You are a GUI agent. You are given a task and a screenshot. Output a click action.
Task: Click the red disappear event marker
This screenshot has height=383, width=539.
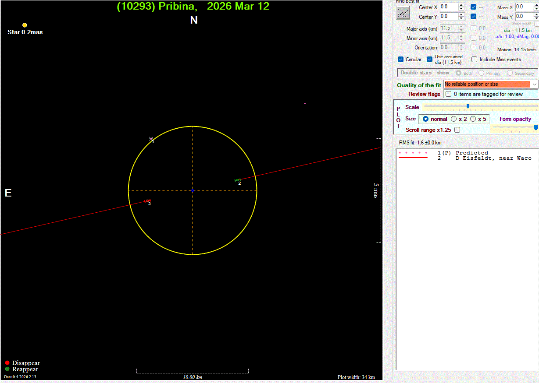[147, 201]
